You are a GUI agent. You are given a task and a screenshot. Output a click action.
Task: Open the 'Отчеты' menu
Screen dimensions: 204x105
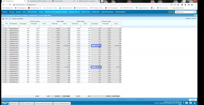(41, 12)
